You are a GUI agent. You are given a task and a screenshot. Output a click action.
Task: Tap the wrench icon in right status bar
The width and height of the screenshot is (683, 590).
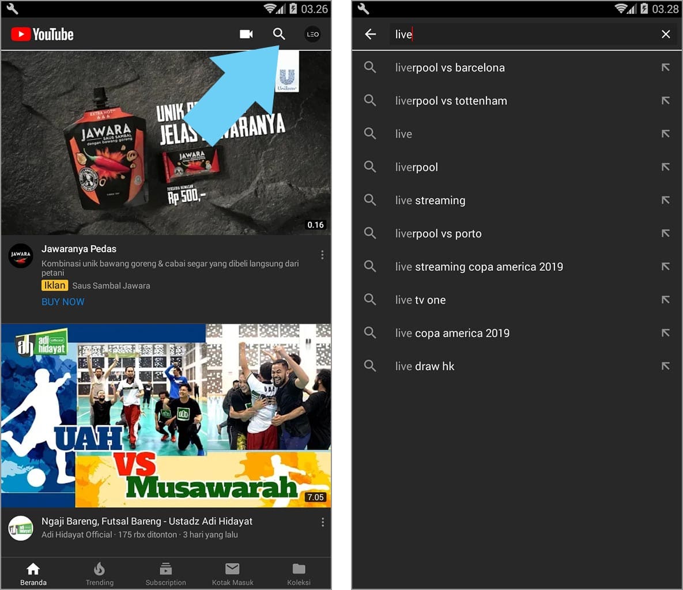click(x=363, y=9)
